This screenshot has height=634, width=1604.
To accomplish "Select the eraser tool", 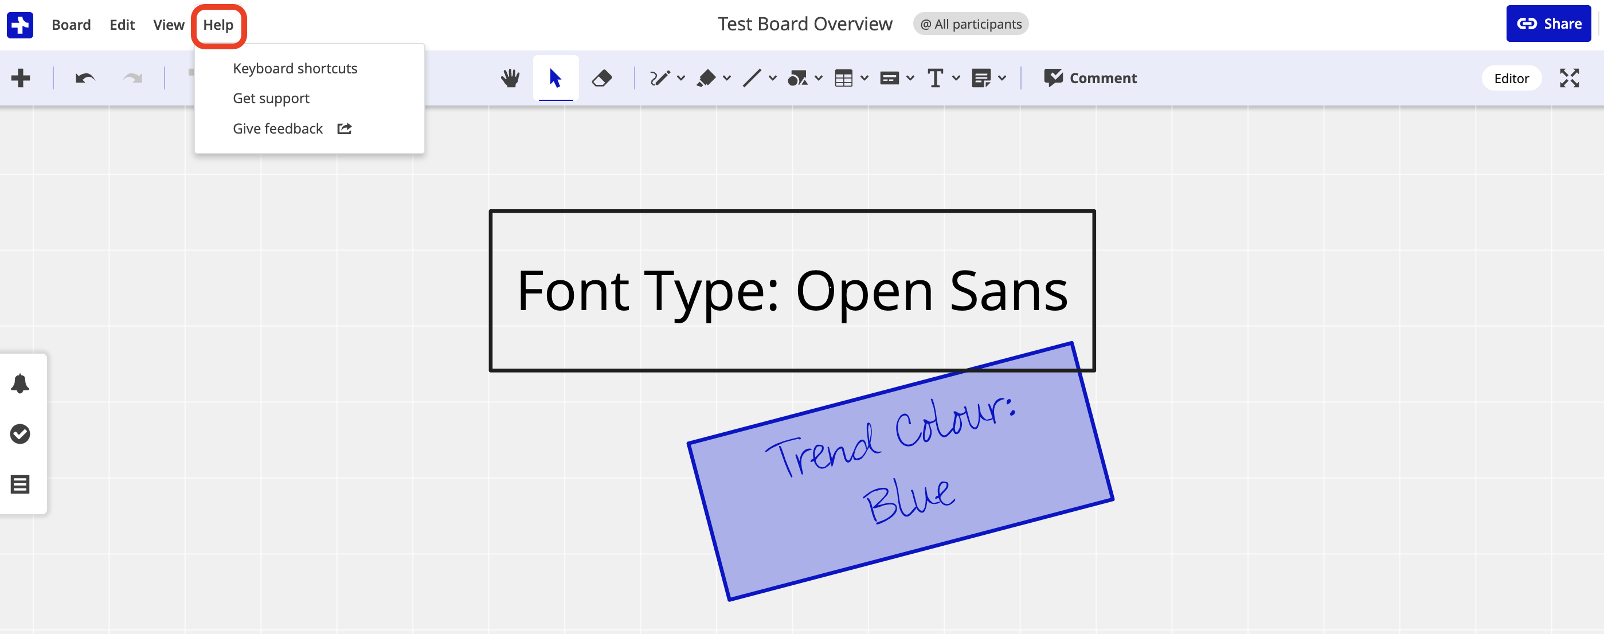I will pyautogui.click(x=601, y=78).
